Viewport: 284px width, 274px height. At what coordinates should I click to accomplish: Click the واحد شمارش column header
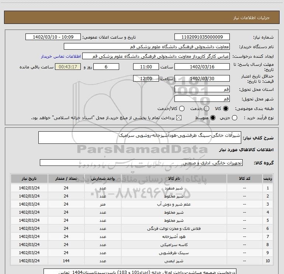(x=103, y=179)
